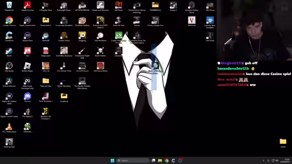The width and height of the screenshot is (292, 164).
Task: Open the Elgato Camera Hub shortcut
Action: pyautogui.click(x=27, y=21)
